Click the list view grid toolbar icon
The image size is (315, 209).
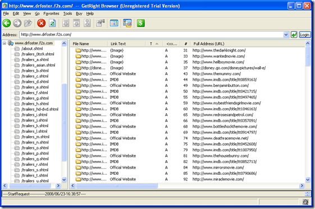click(x=114, y=23)
